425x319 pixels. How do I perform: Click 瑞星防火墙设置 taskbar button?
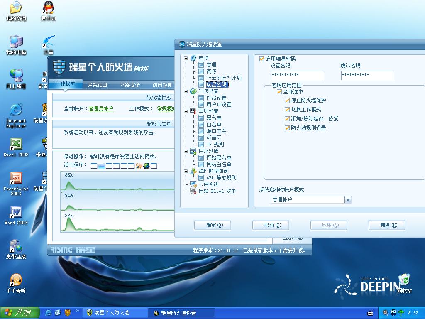coord(182,313)
